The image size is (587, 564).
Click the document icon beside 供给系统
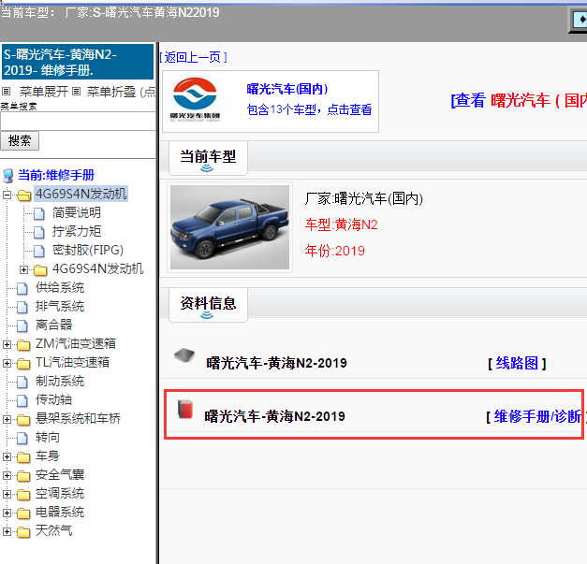[22, 288]
